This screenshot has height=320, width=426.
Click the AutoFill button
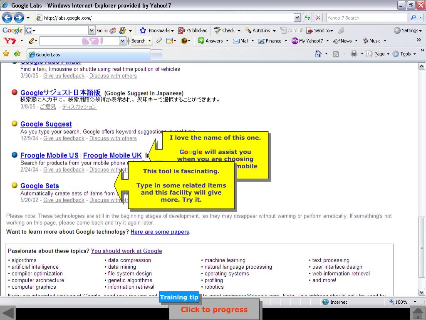291,30
